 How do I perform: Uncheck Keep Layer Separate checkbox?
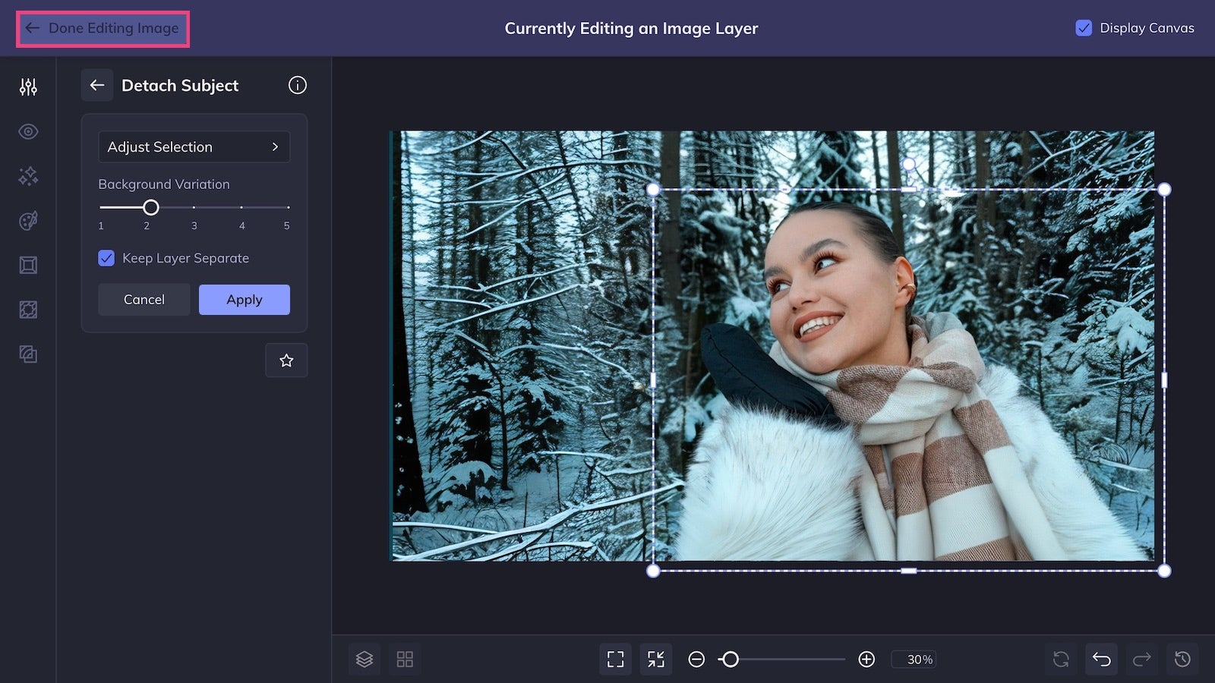click(x=106, y=258)
